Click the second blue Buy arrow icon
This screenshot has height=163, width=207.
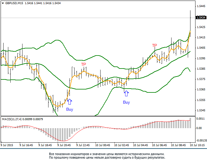point(126,93)
